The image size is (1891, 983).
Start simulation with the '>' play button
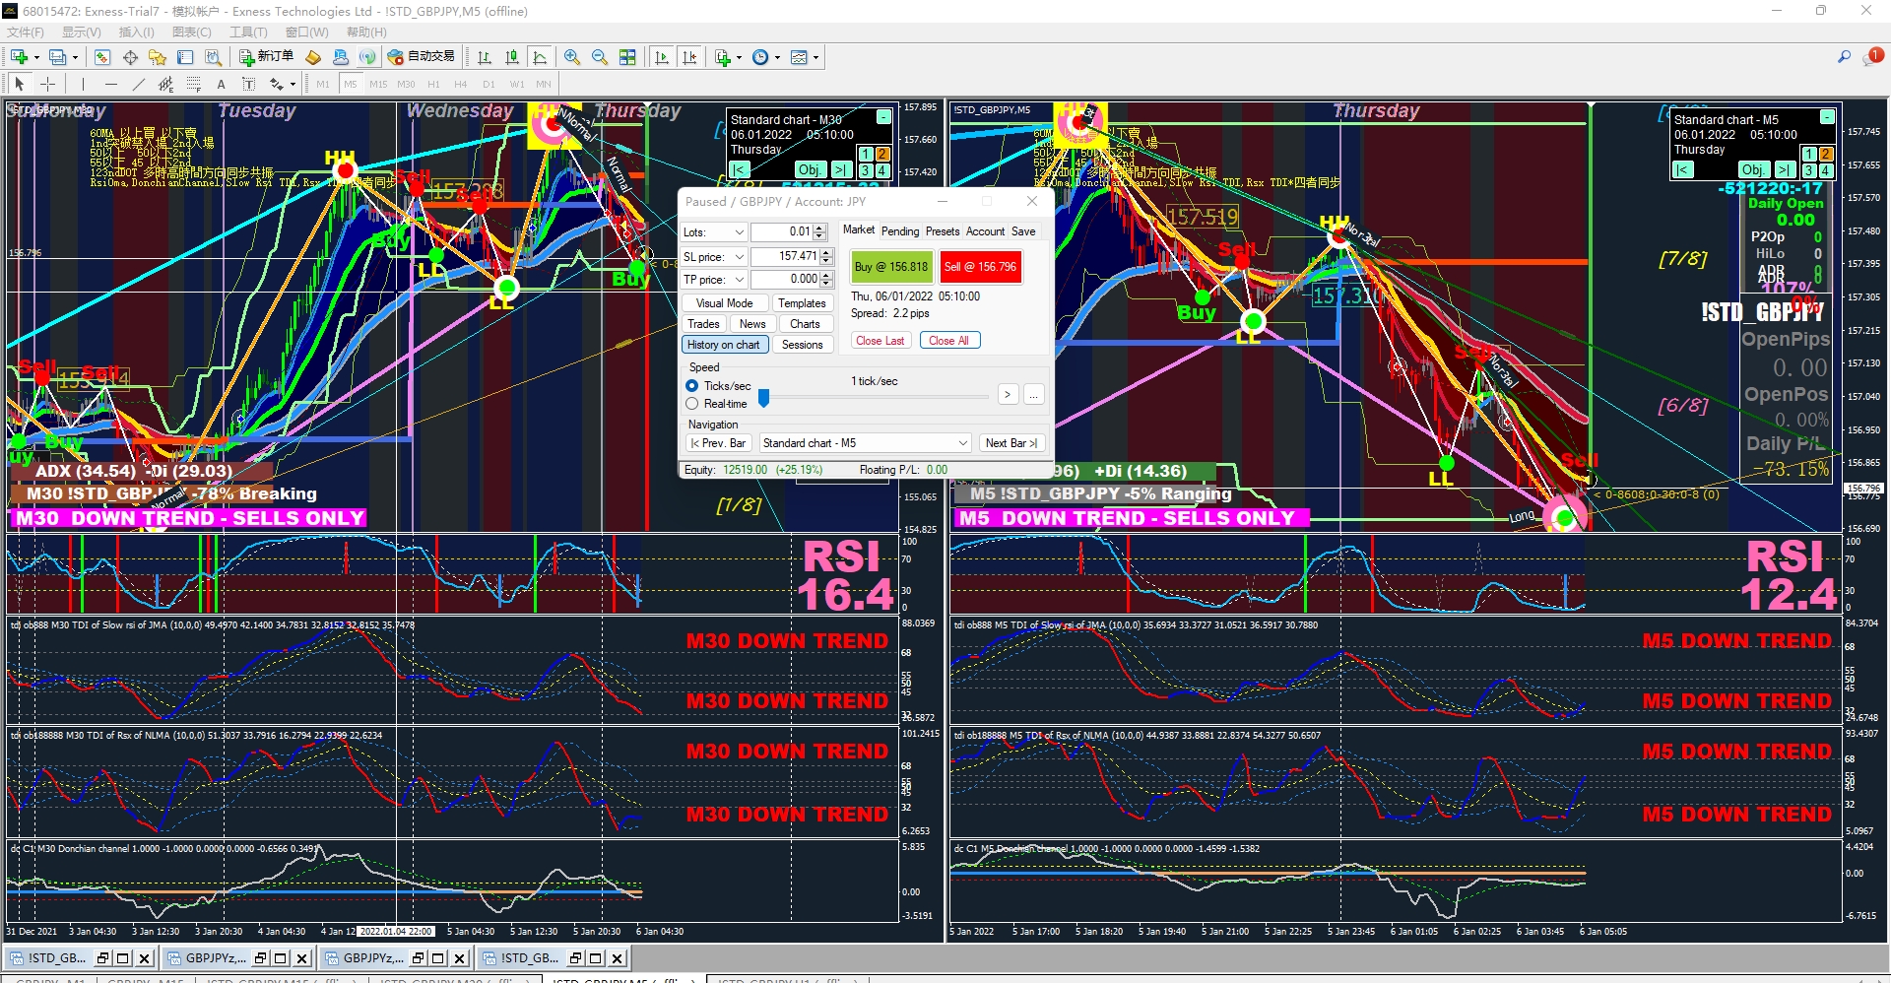(1008, 395)
